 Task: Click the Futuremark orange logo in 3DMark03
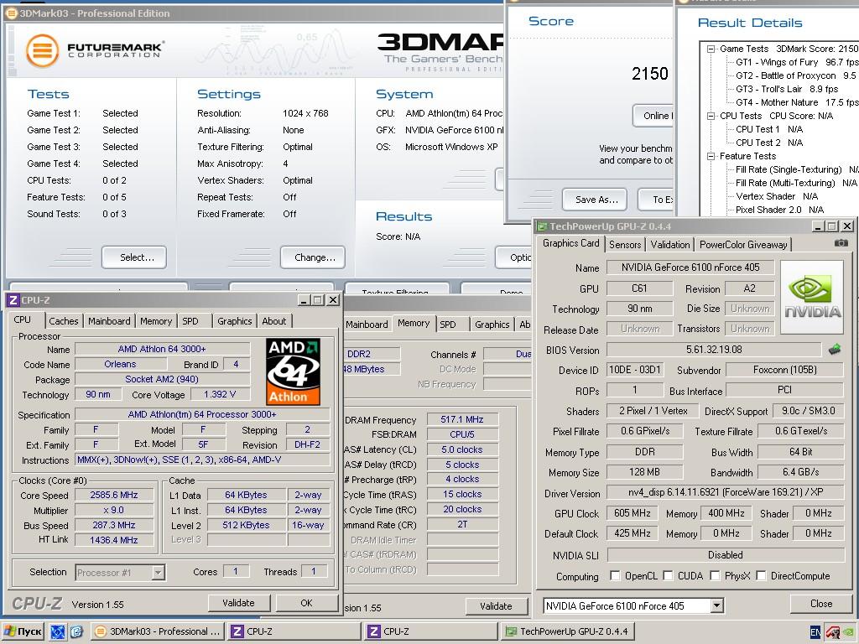[42, 50]
